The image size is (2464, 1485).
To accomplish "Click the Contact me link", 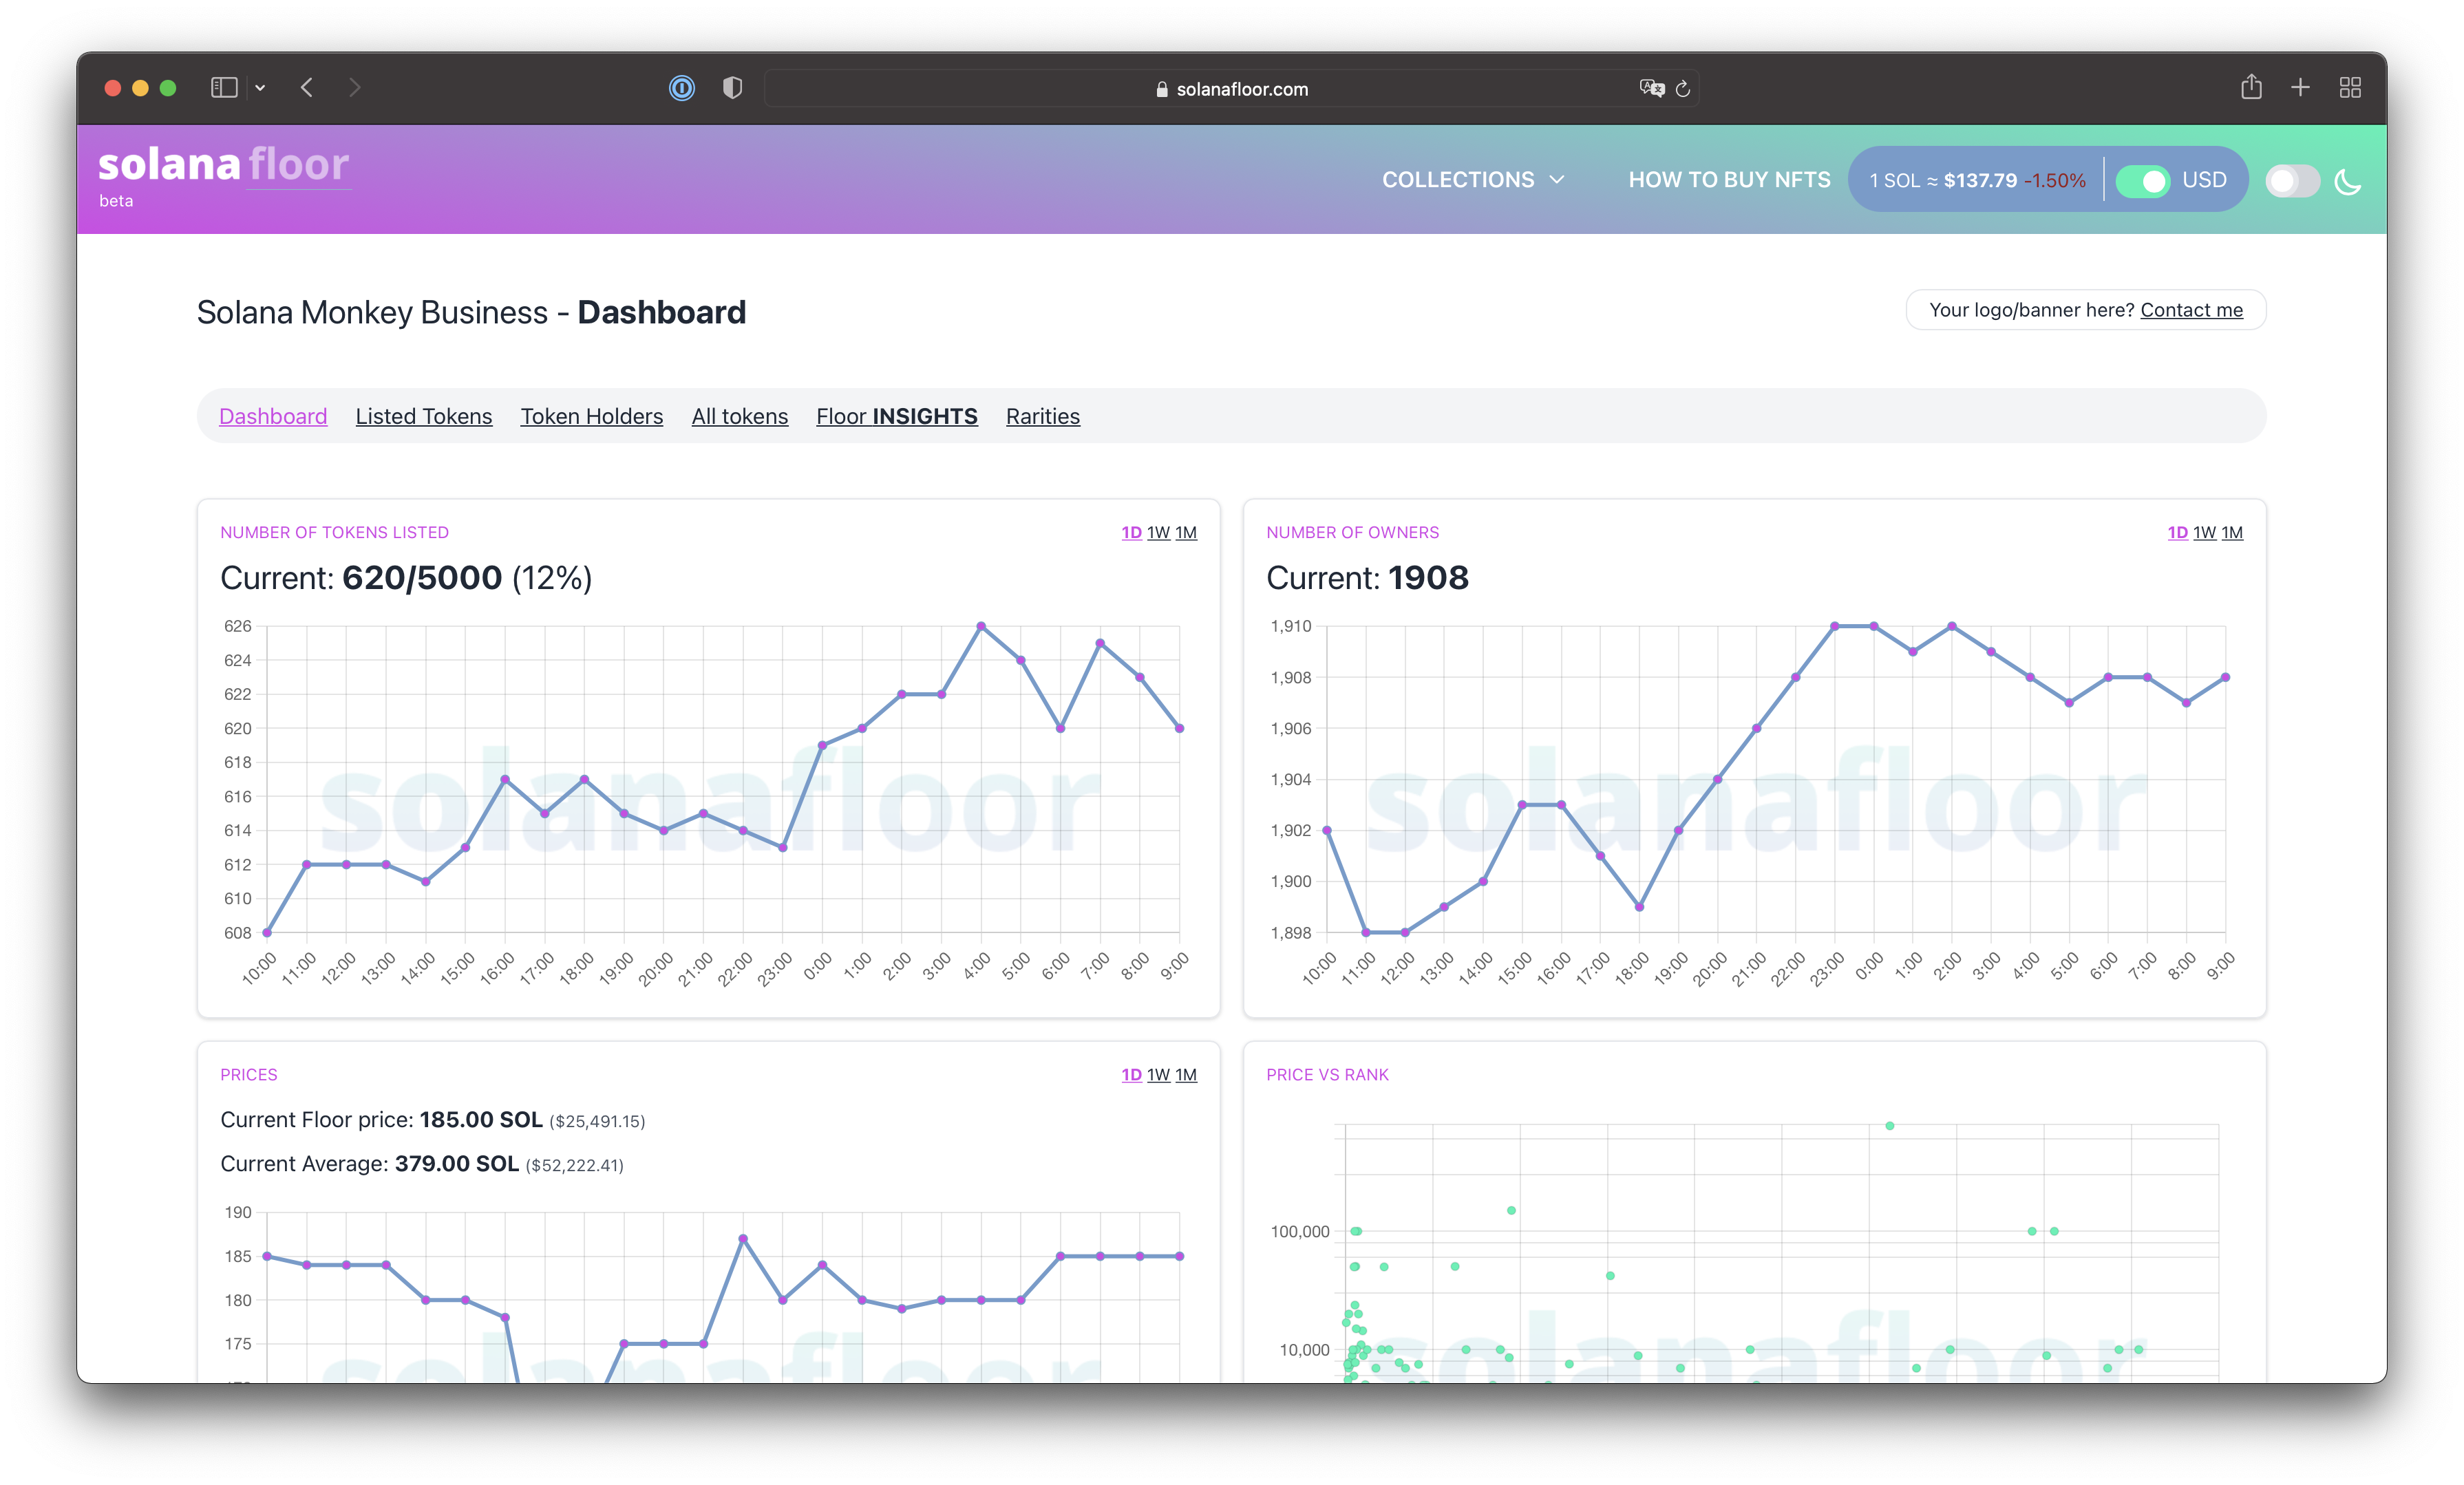I will pyautogui.click(x=2191, y=310).
